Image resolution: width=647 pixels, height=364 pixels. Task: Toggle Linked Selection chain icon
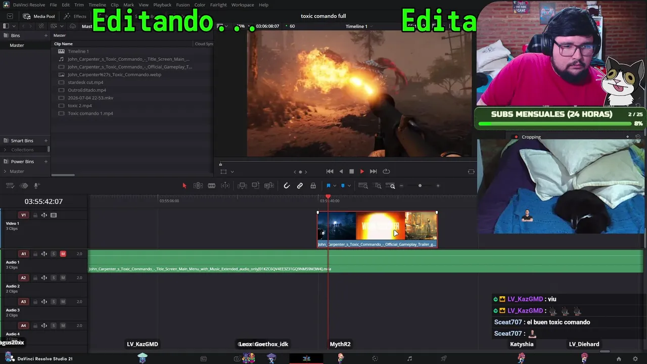pos(300,186)
